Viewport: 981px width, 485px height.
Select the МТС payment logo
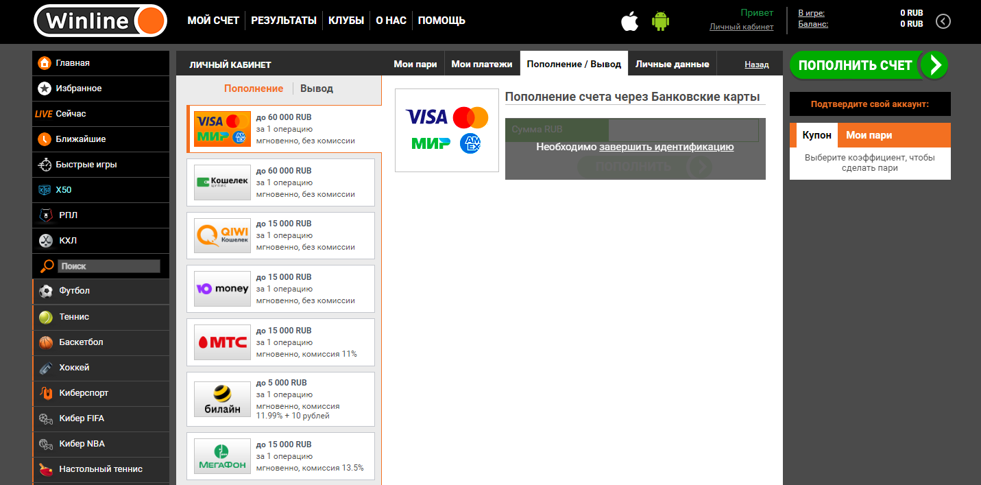[x=222, y=342]
